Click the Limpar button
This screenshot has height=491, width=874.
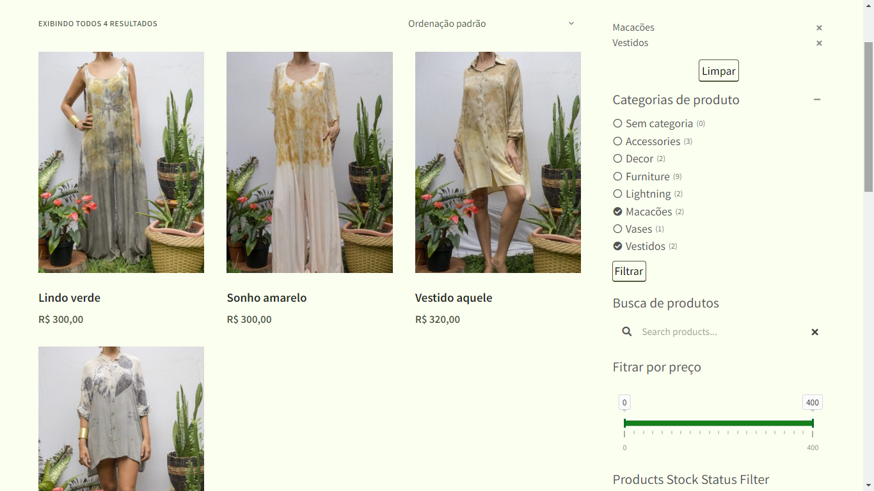click(x=718, y=70)
